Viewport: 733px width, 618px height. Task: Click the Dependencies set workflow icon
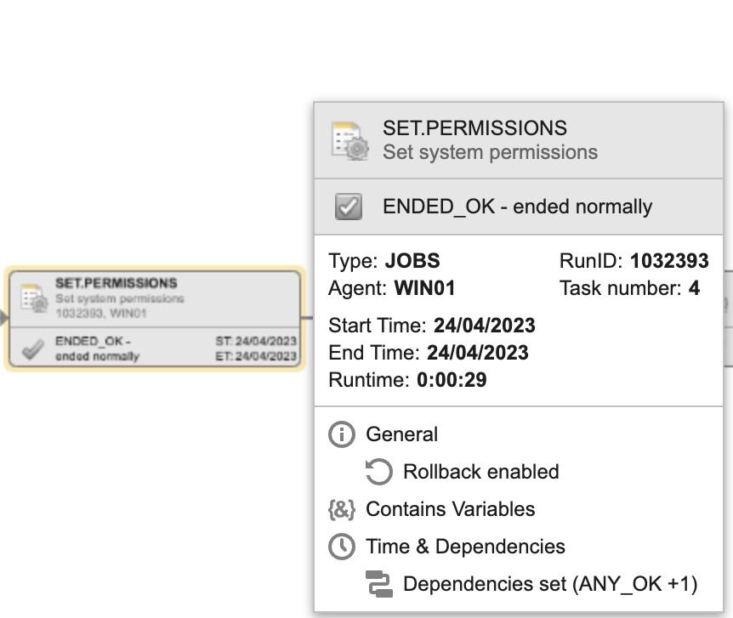[378, 584]
